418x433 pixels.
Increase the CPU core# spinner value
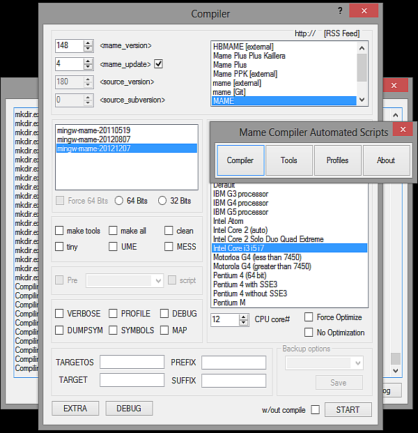point(243,317)
